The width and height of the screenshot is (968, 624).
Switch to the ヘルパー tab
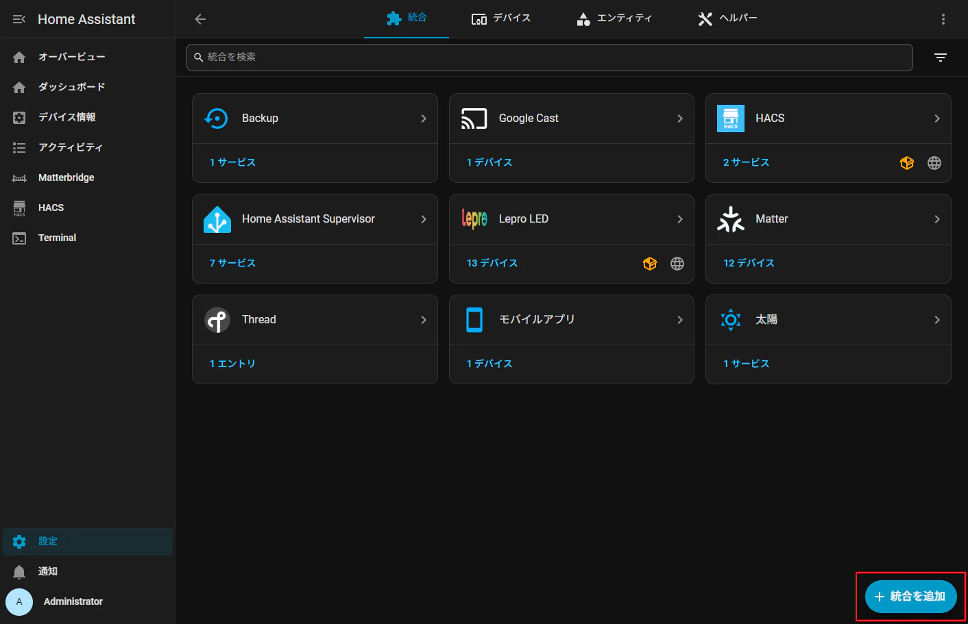point(727,18)
